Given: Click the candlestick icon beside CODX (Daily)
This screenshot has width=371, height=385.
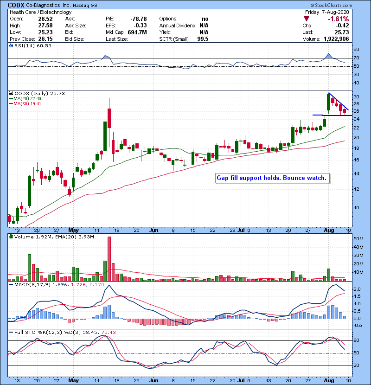Looking at the screenshot, I should tap(11, 93).
